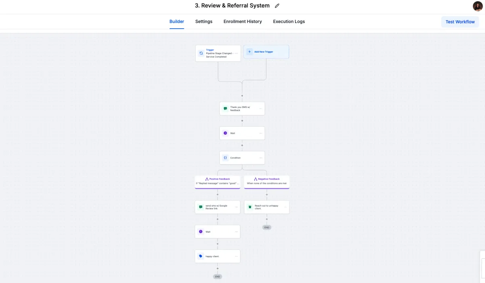
Task: Click the tag icon on happy client step
Action: [x=200, y=256]
